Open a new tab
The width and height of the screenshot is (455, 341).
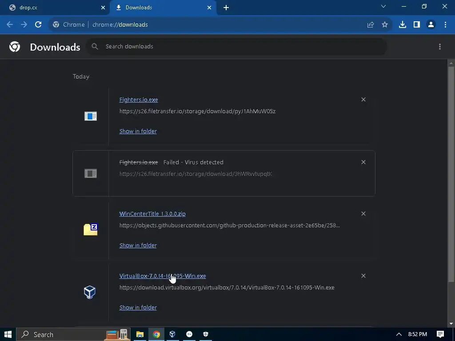(226, 8)
